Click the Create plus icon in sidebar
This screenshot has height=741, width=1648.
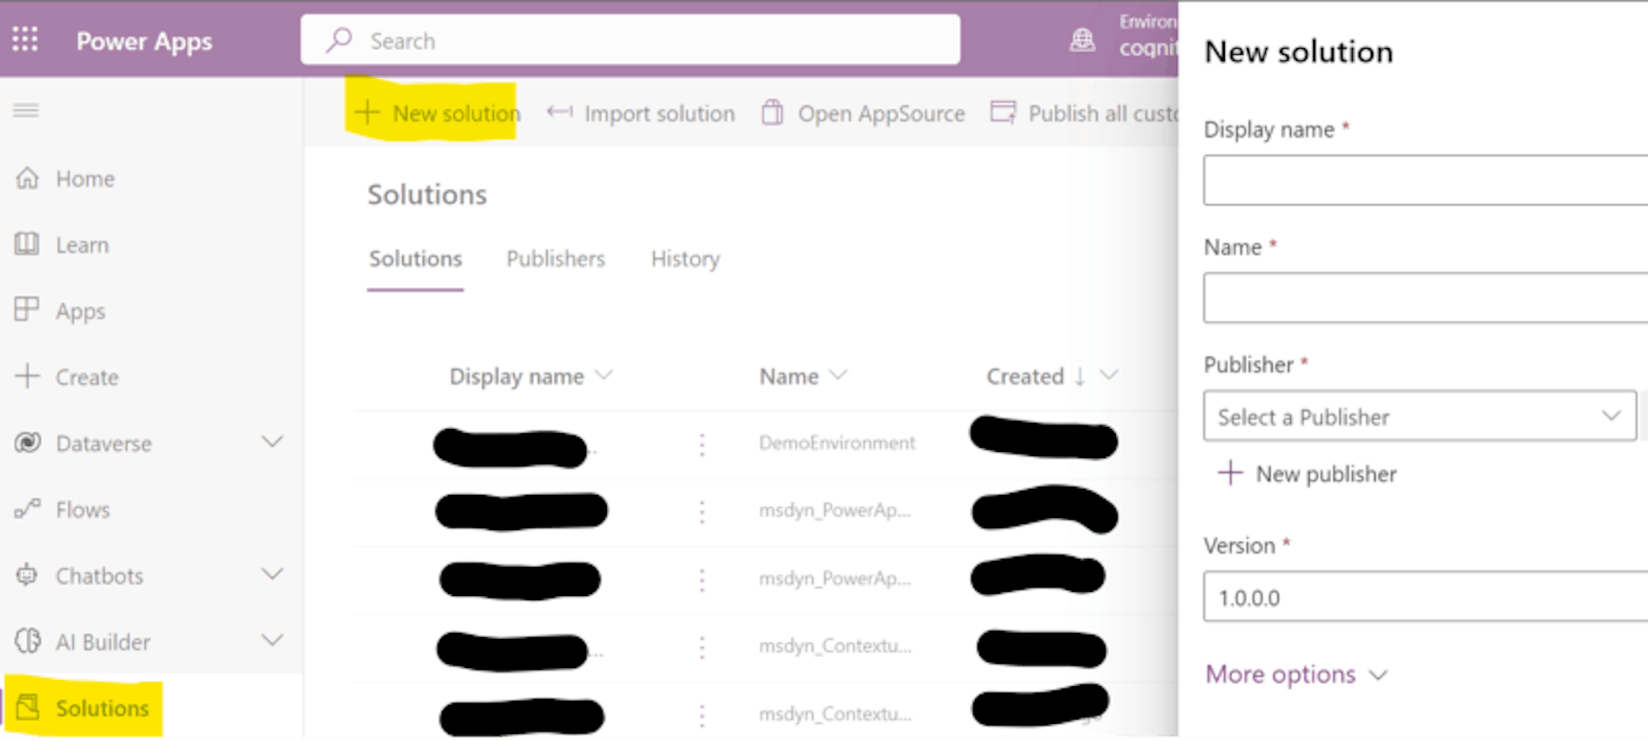coord(27,377)
